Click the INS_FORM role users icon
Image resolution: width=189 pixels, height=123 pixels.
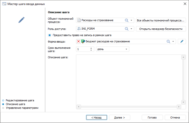(x=79, y=29)
